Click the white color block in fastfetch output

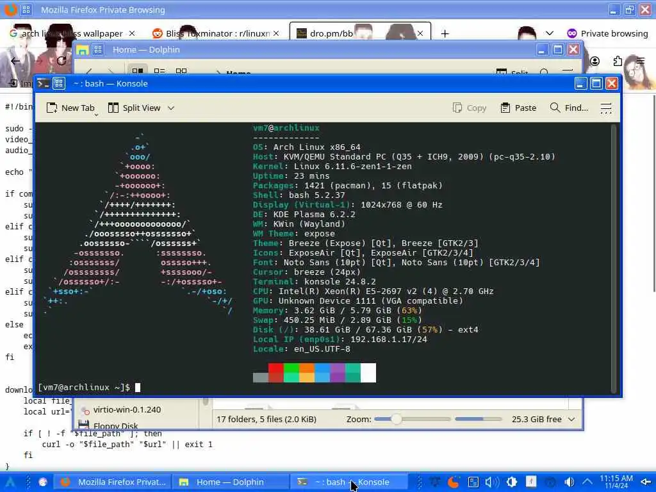(x=368, y=373)
